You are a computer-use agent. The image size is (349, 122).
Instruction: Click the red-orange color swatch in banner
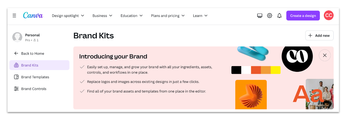(256, 70)
